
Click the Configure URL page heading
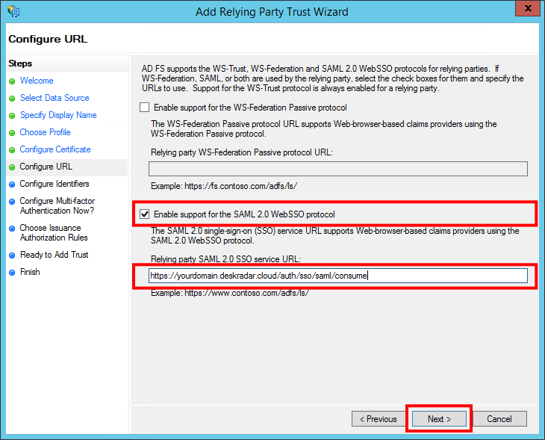(x=48, y=39)
